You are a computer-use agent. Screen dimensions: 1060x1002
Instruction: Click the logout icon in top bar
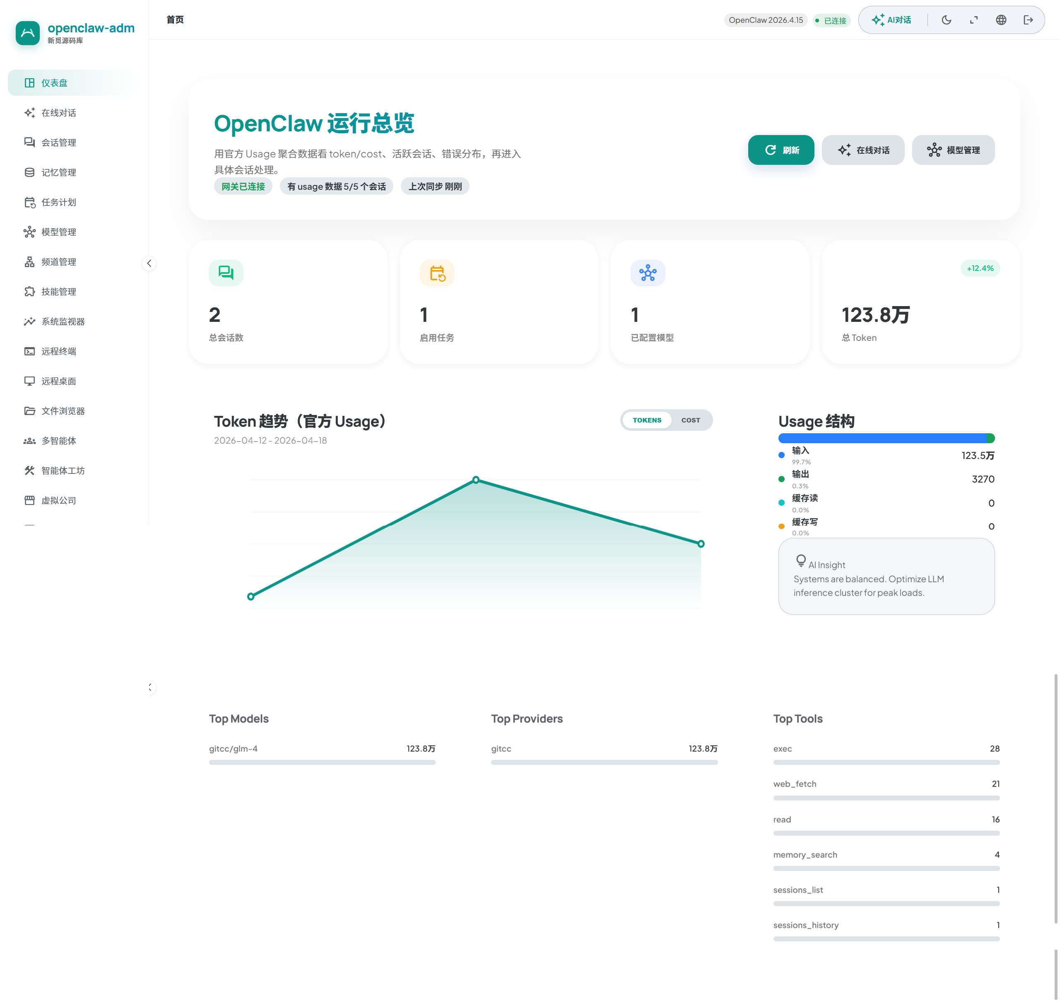[x=1028, y=20]
